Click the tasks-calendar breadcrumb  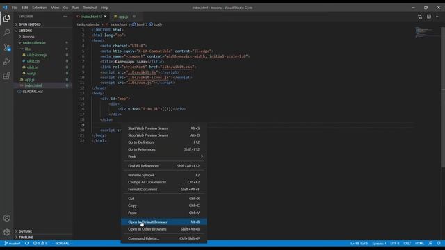[x=88, y=25]
